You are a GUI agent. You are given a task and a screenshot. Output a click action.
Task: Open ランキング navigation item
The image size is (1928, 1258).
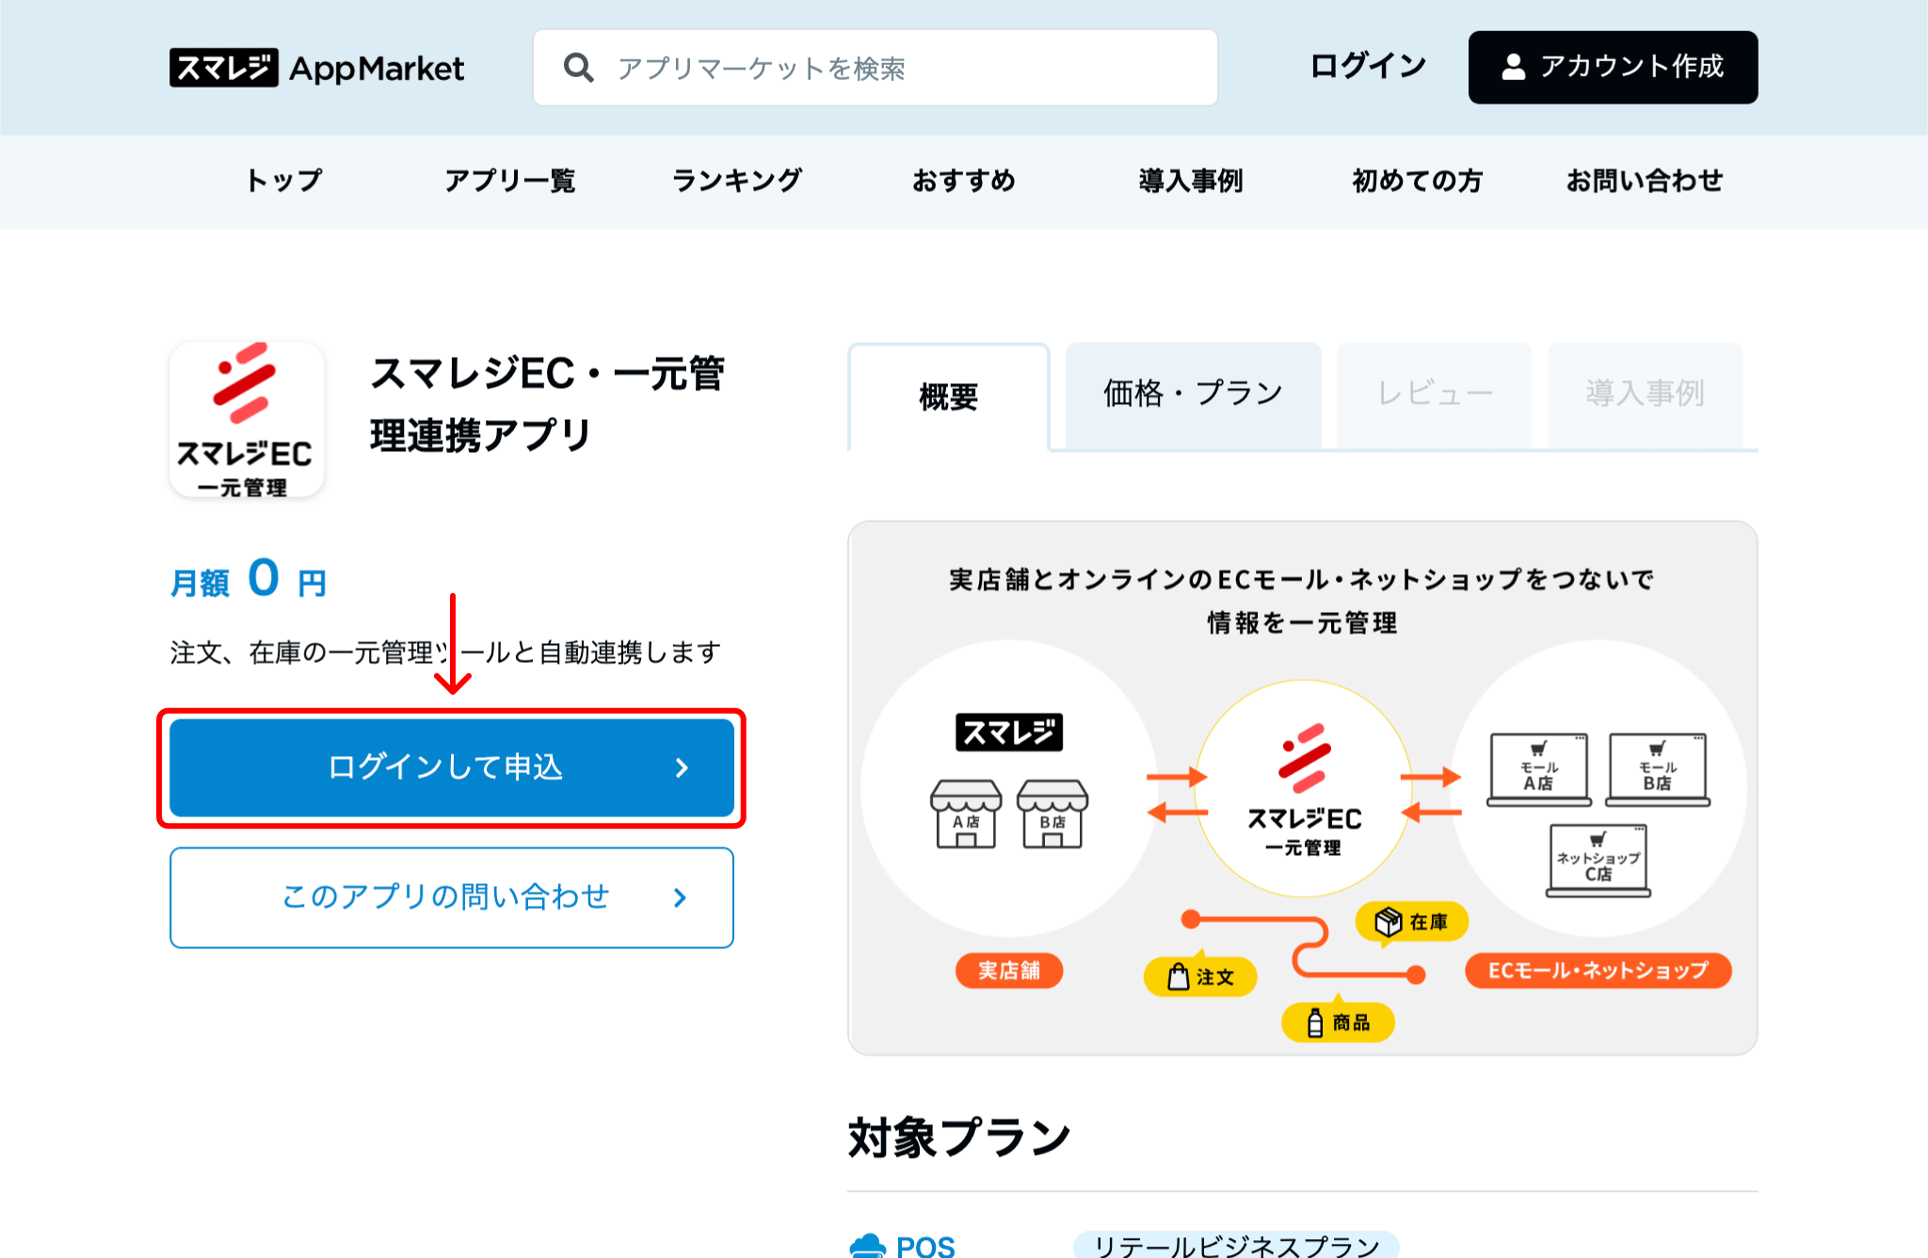coord(737,180)
